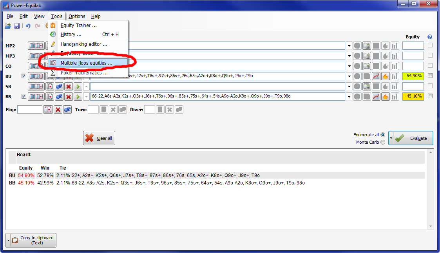The image size is (440, 253).
Task: Click the dice random-hand icon in SB row
Action: click(x=59, y=87)
